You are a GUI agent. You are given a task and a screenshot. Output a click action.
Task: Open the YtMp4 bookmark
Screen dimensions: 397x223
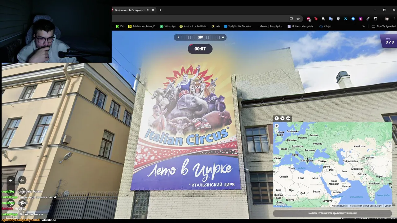click(x=325, y=26)
